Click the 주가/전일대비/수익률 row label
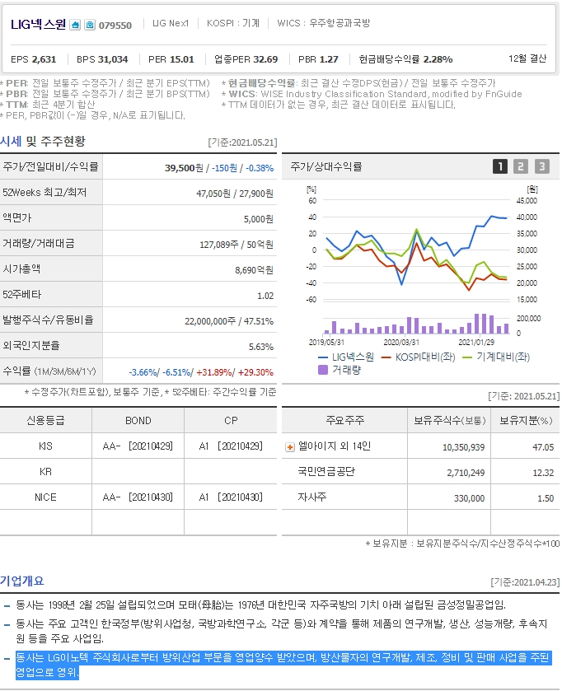Viewport: 562px width, 691px height. [x=51, y=167]
